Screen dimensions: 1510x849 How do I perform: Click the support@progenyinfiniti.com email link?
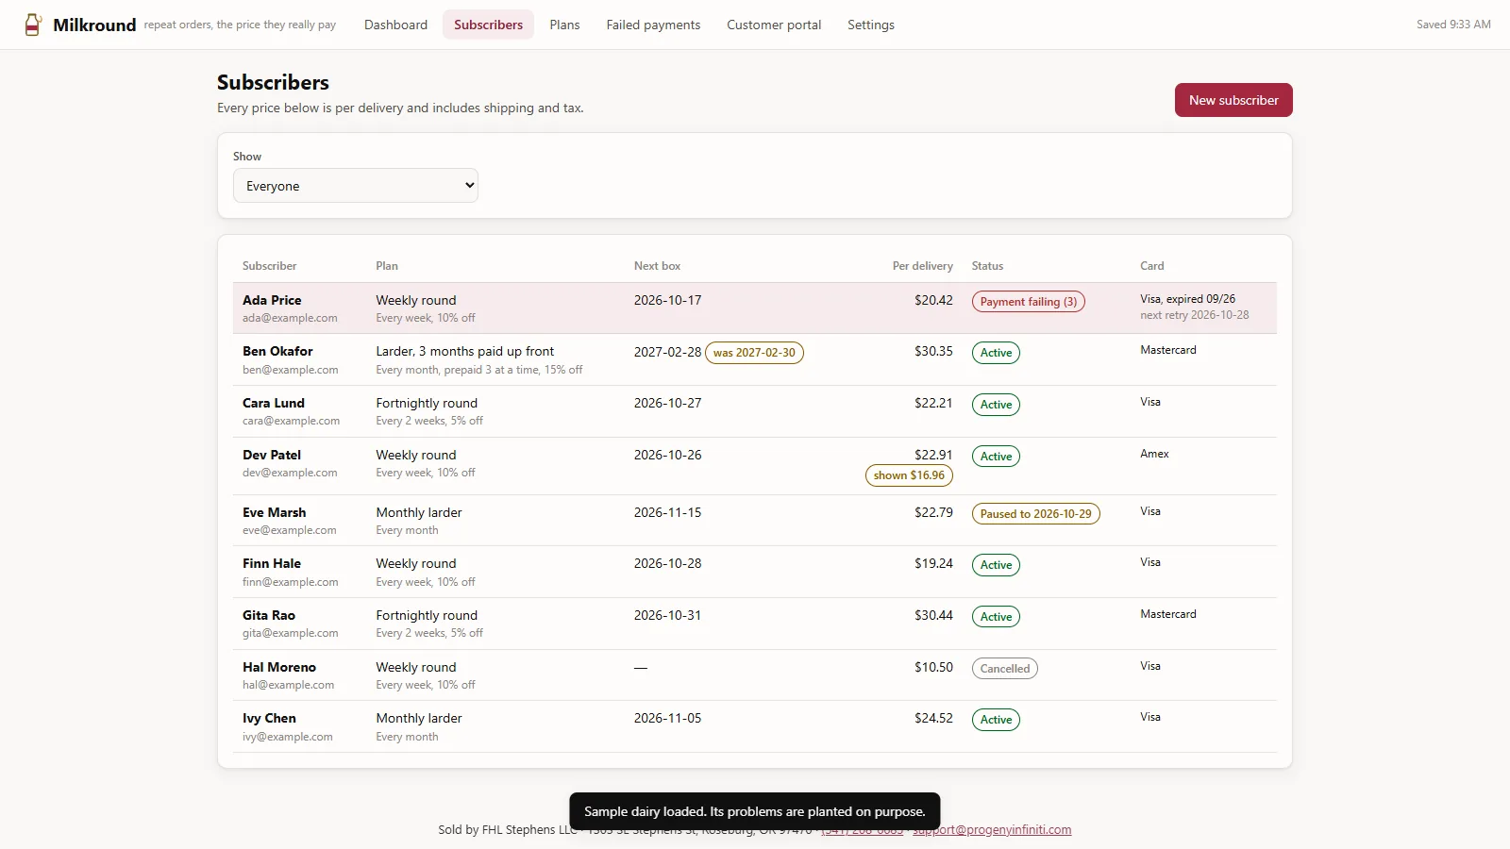point(992,830)
